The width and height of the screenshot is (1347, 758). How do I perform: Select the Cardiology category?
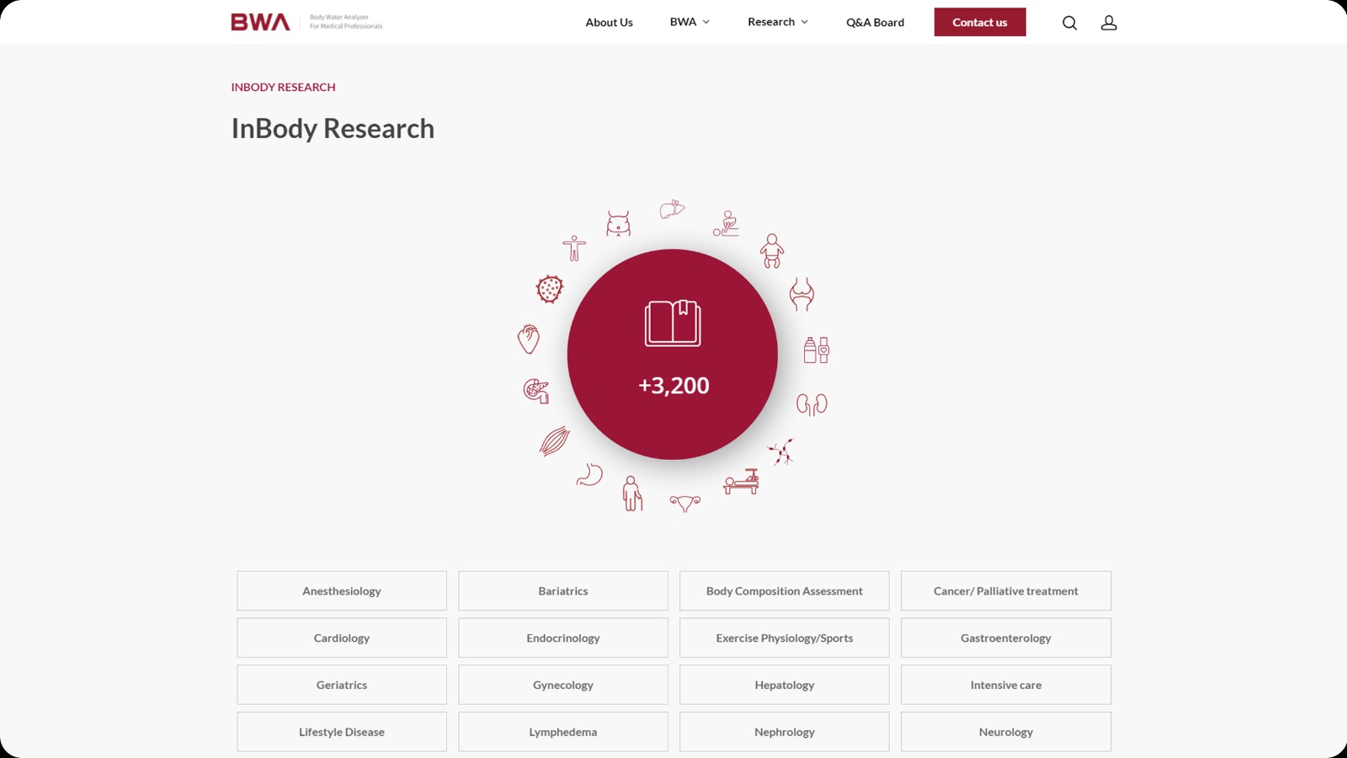[x=342, y=638]
